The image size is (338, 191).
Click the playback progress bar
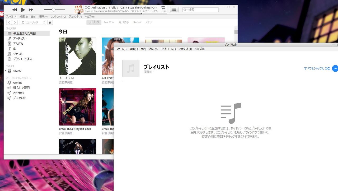click(x=125, y=14)
